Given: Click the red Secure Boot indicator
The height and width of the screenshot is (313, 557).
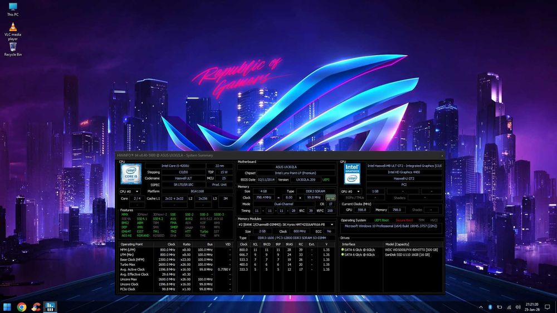Looking at the screenshot, I should point(404,220).
